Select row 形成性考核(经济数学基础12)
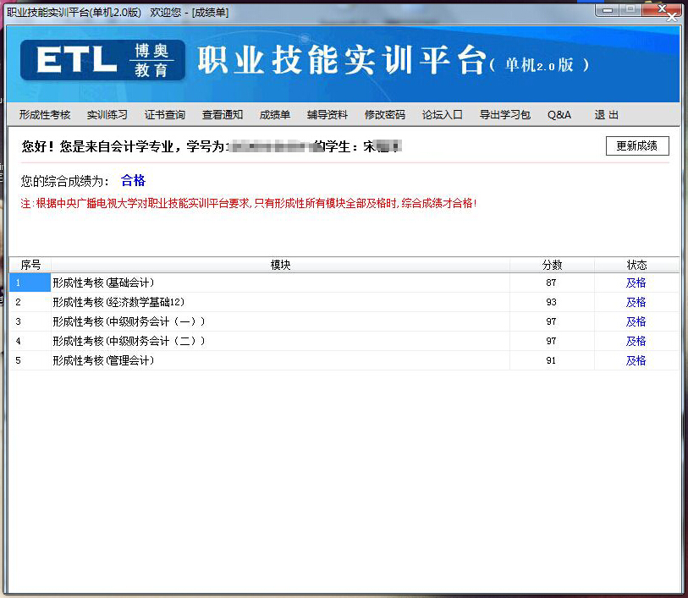 coord(344,302)
